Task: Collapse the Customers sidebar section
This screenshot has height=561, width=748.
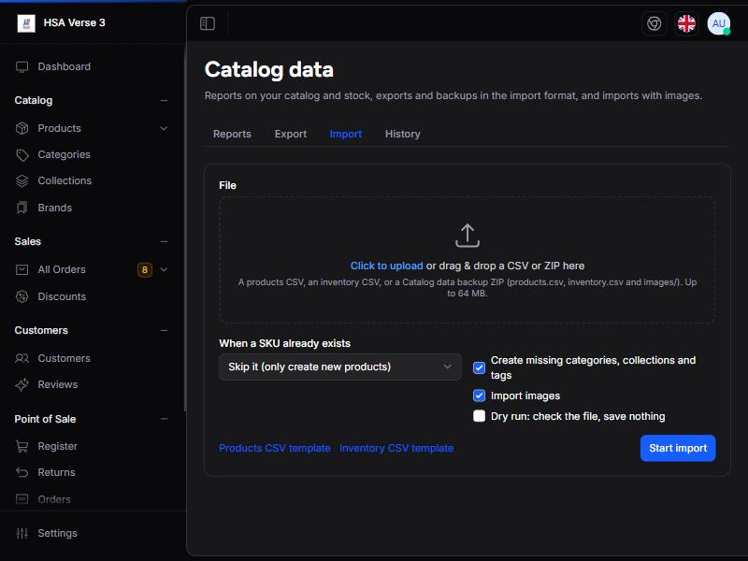Action: [x=165, y=331]
